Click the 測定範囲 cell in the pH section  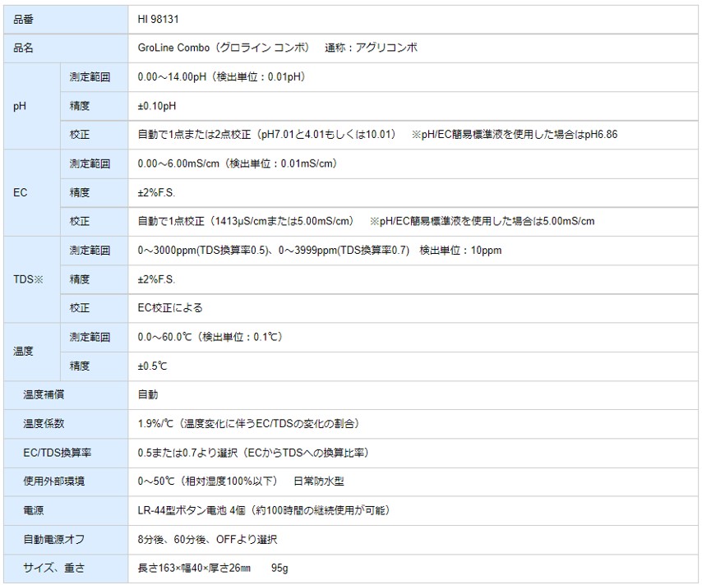pos(95,77)
